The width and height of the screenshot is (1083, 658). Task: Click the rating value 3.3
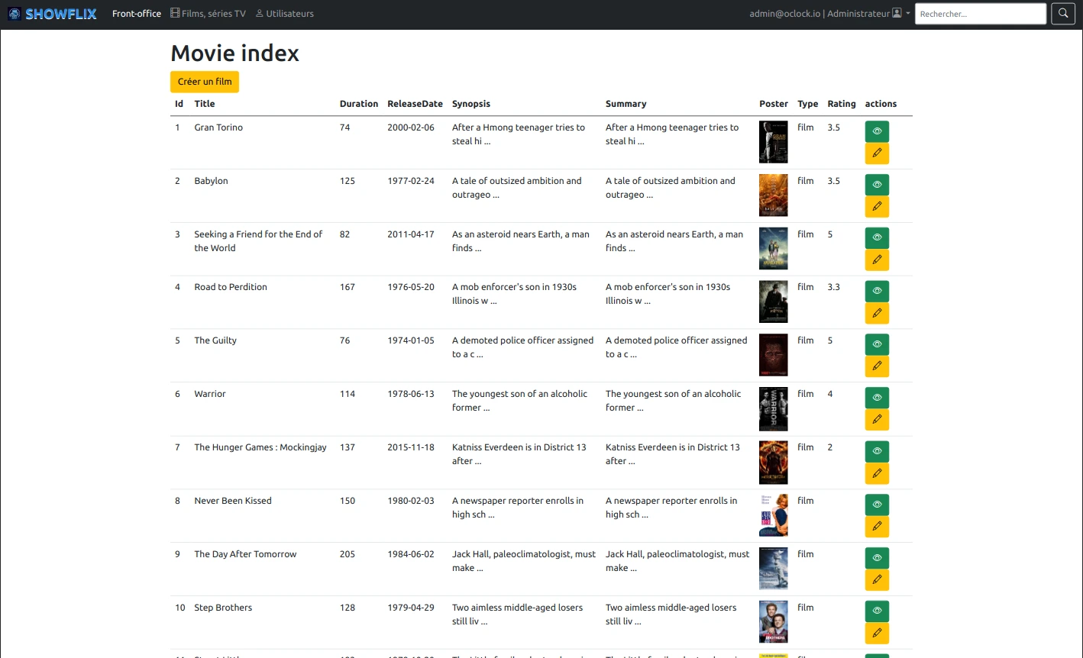point(833,287)
